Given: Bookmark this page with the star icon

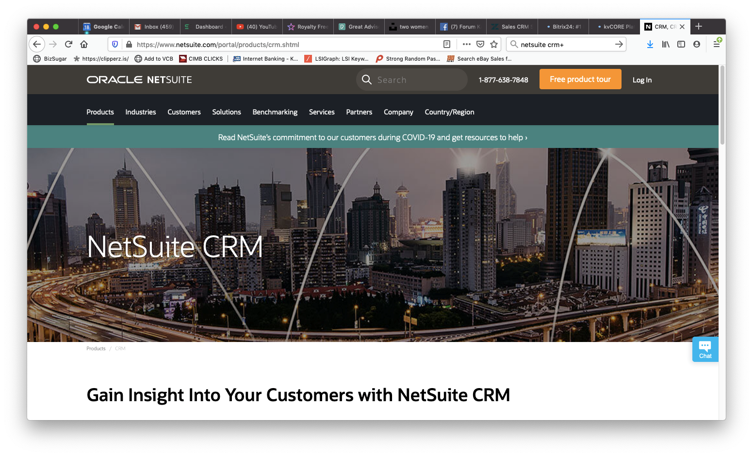Looking at the screenshot, I should 494,44.
